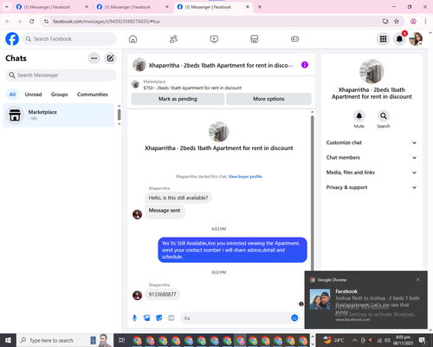This screenshot has height=347, width=433.
Task: Open the emoji picker in message box
Action: coord(294,318)
